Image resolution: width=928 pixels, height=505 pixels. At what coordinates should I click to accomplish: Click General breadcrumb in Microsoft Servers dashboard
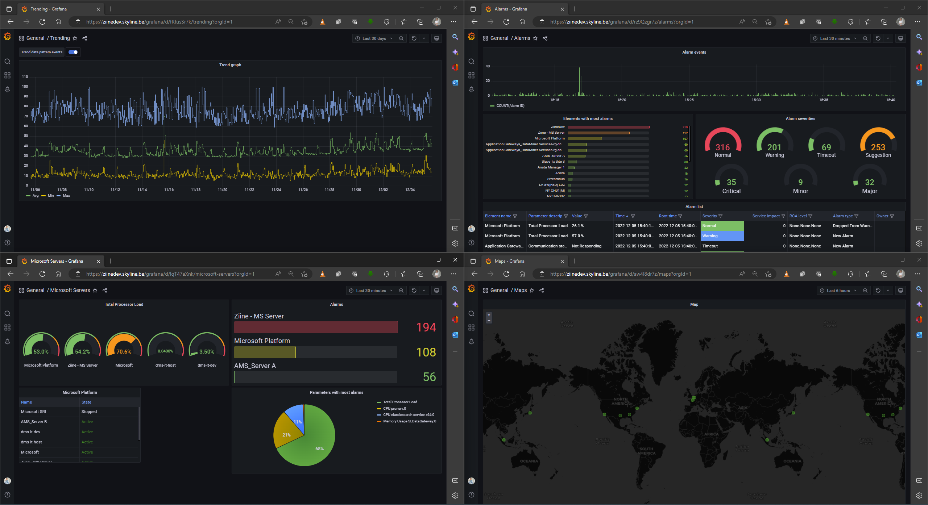(x=35, y=291)
